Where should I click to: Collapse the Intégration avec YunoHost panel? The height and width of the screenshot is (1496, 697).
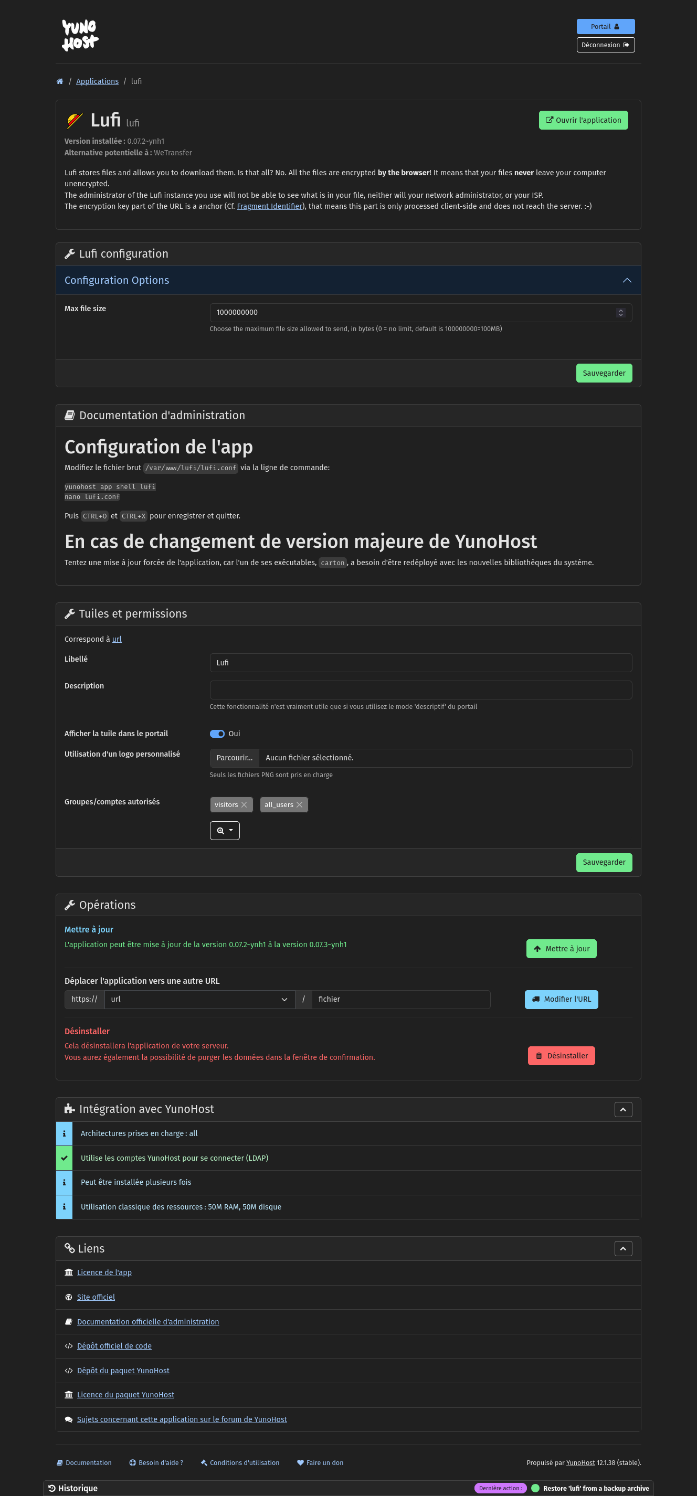coord(622,1109)
